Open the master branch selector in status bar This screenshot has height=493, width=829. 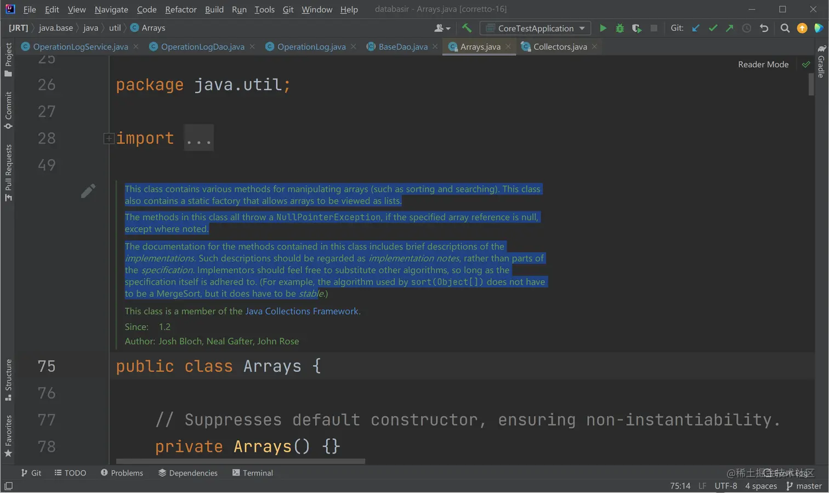pyautogui.click(x=804, y=486)
